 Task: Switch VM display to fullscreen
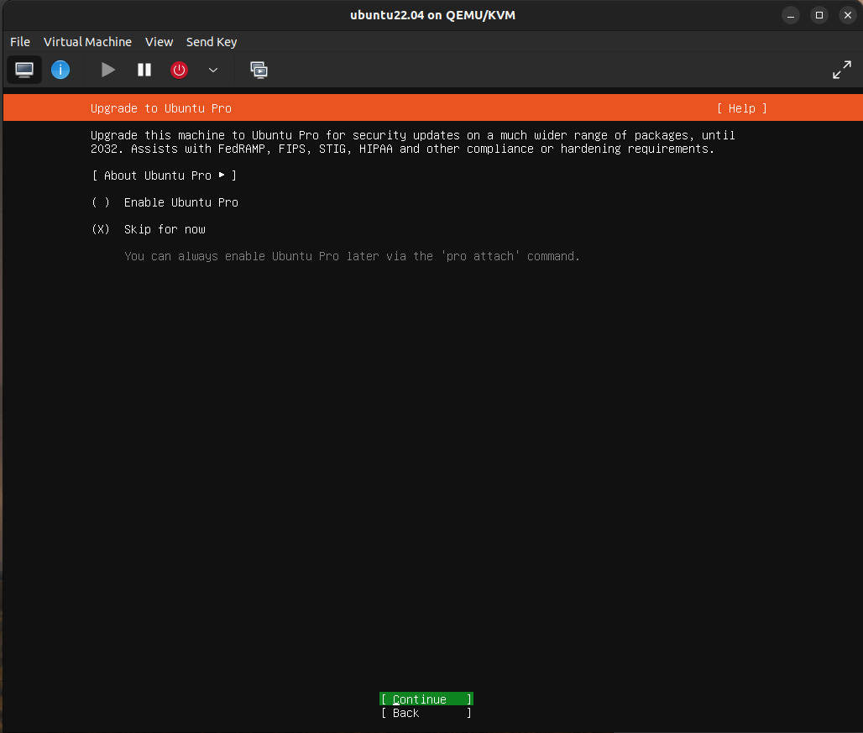(841, 70)
